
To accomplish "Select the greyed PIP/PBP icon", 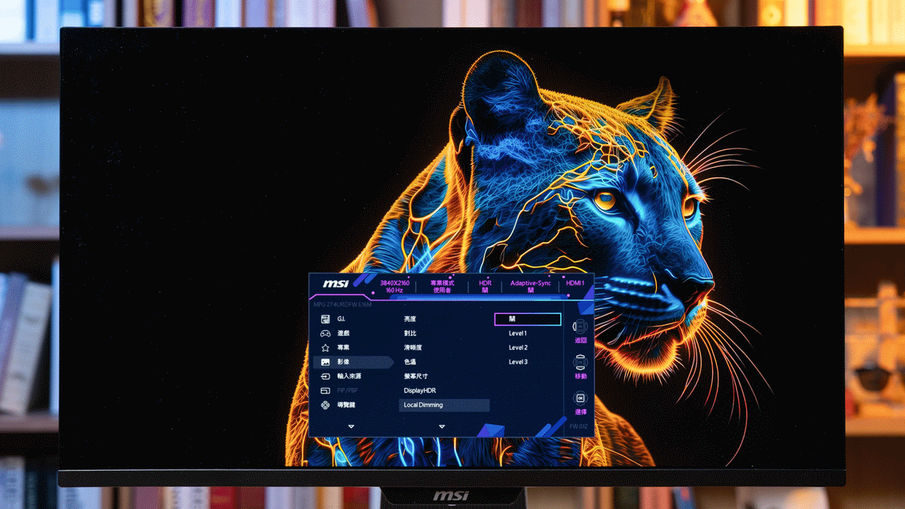I will pos(325,390).
